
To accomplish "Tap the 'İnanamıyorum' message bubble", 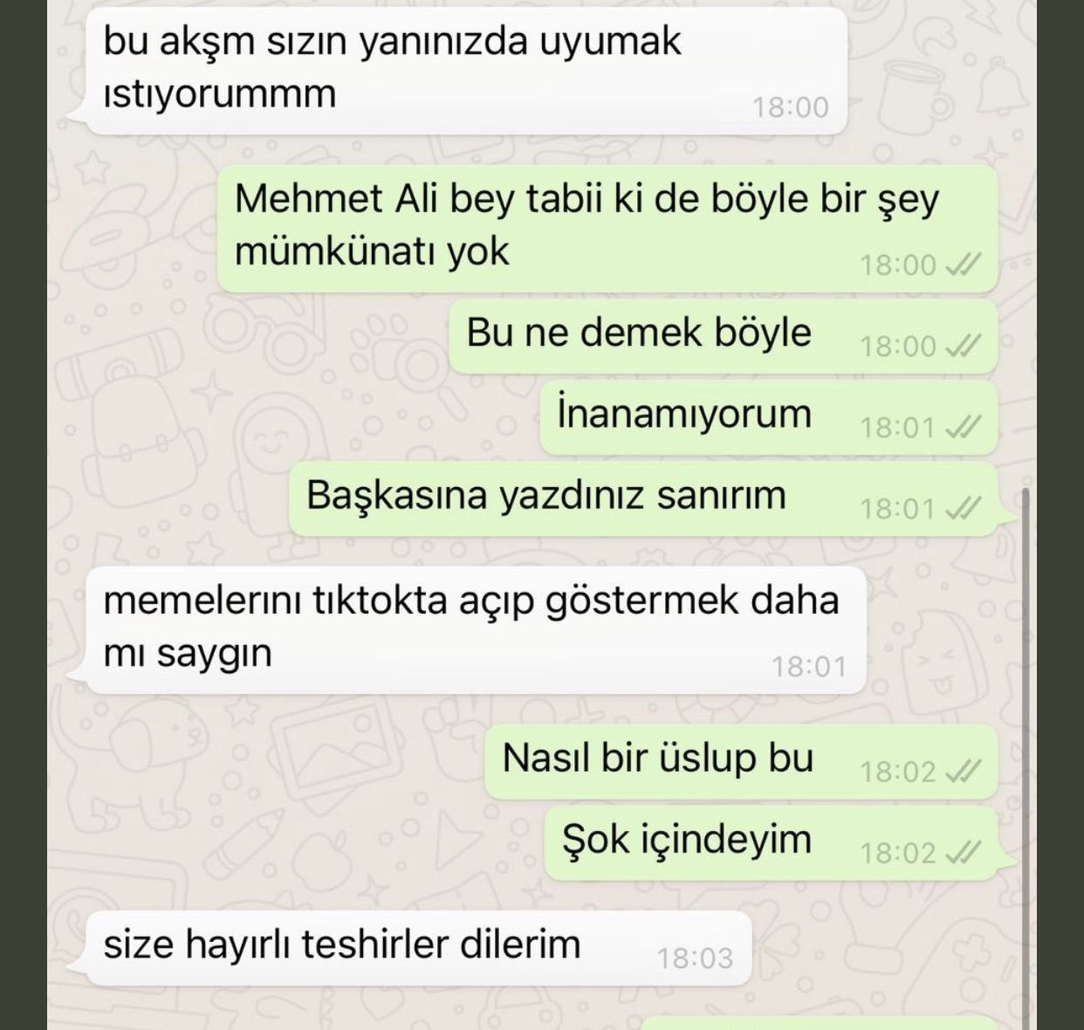I will point(769,417).
